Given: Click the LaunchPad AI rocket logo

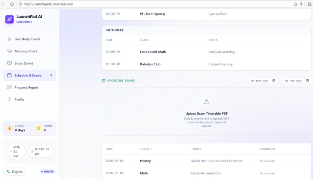Looking at the screenshot, I should tap(9, 19).
